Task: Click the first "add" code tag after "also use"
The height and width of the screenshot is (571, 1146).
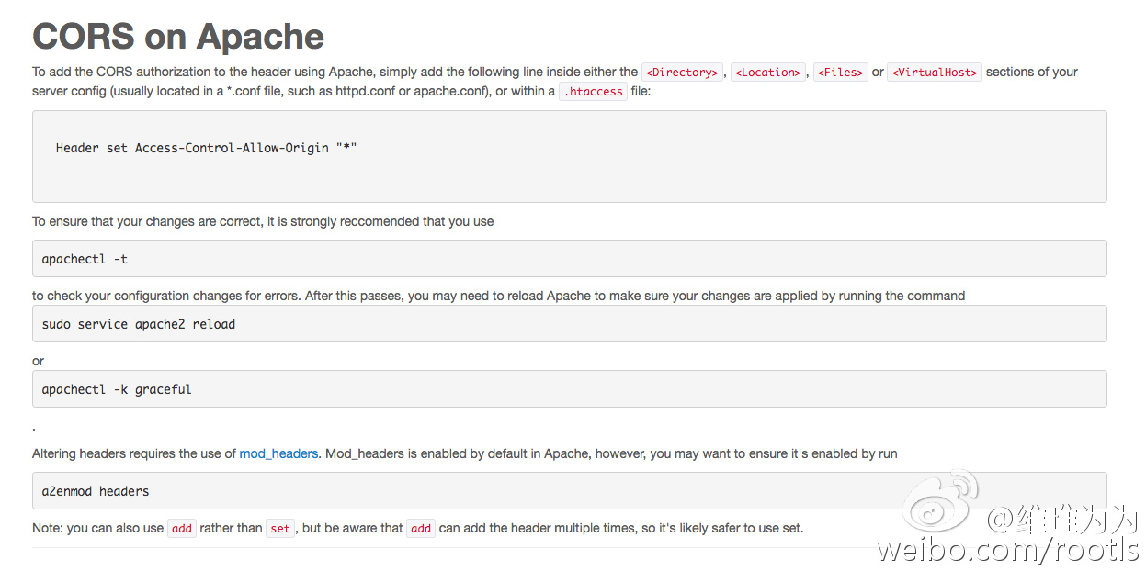Action: pyautogui.click(x=182, y=529)
